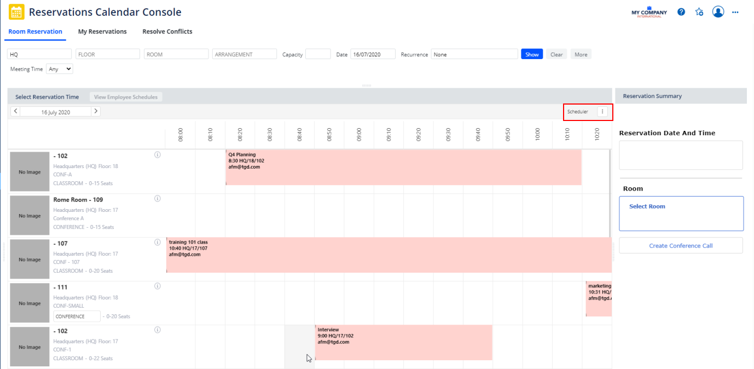
Task: Click the 08:00 time column header
Action: pyautogui.click(x=181, y=135)
